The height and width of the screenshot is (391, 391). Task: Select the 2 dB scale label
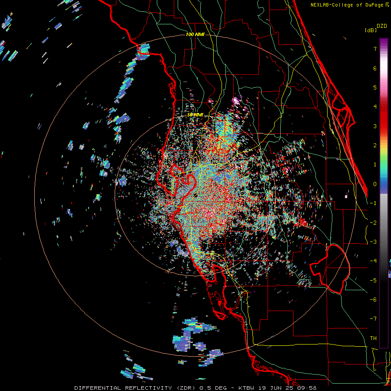(375, 146)
